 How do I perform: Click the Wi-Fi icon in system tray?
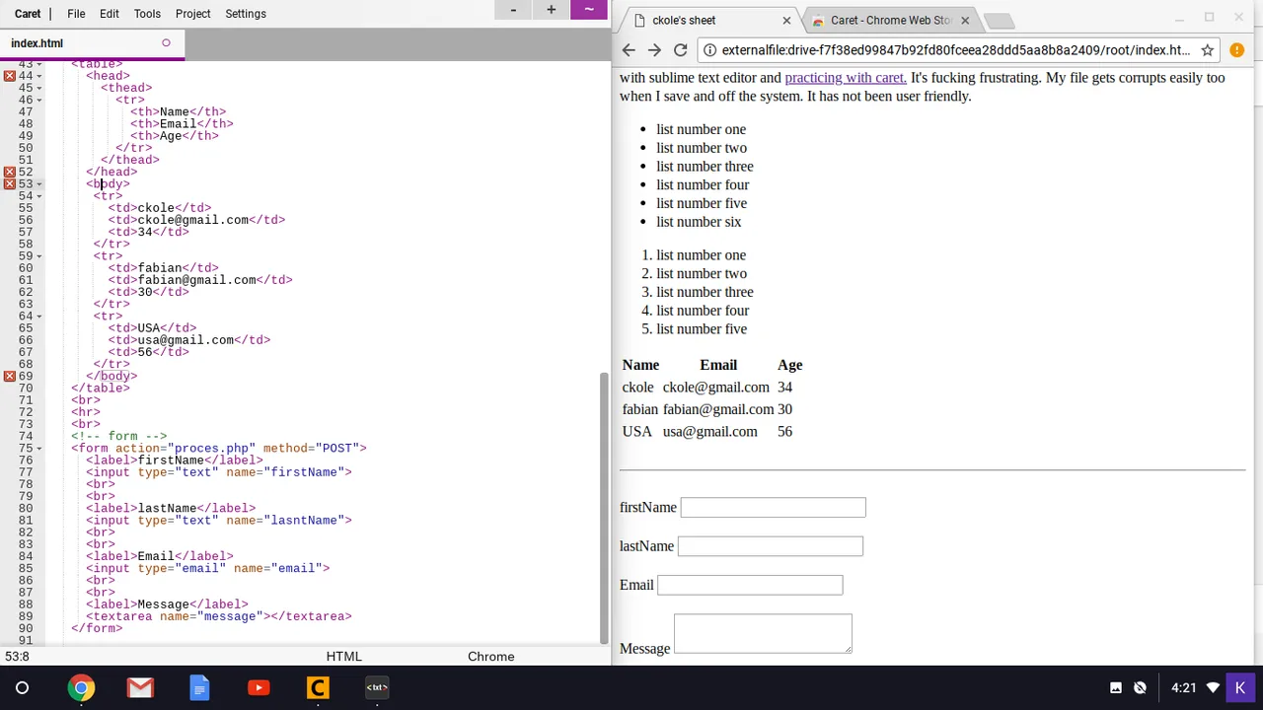pos(1213,688)
